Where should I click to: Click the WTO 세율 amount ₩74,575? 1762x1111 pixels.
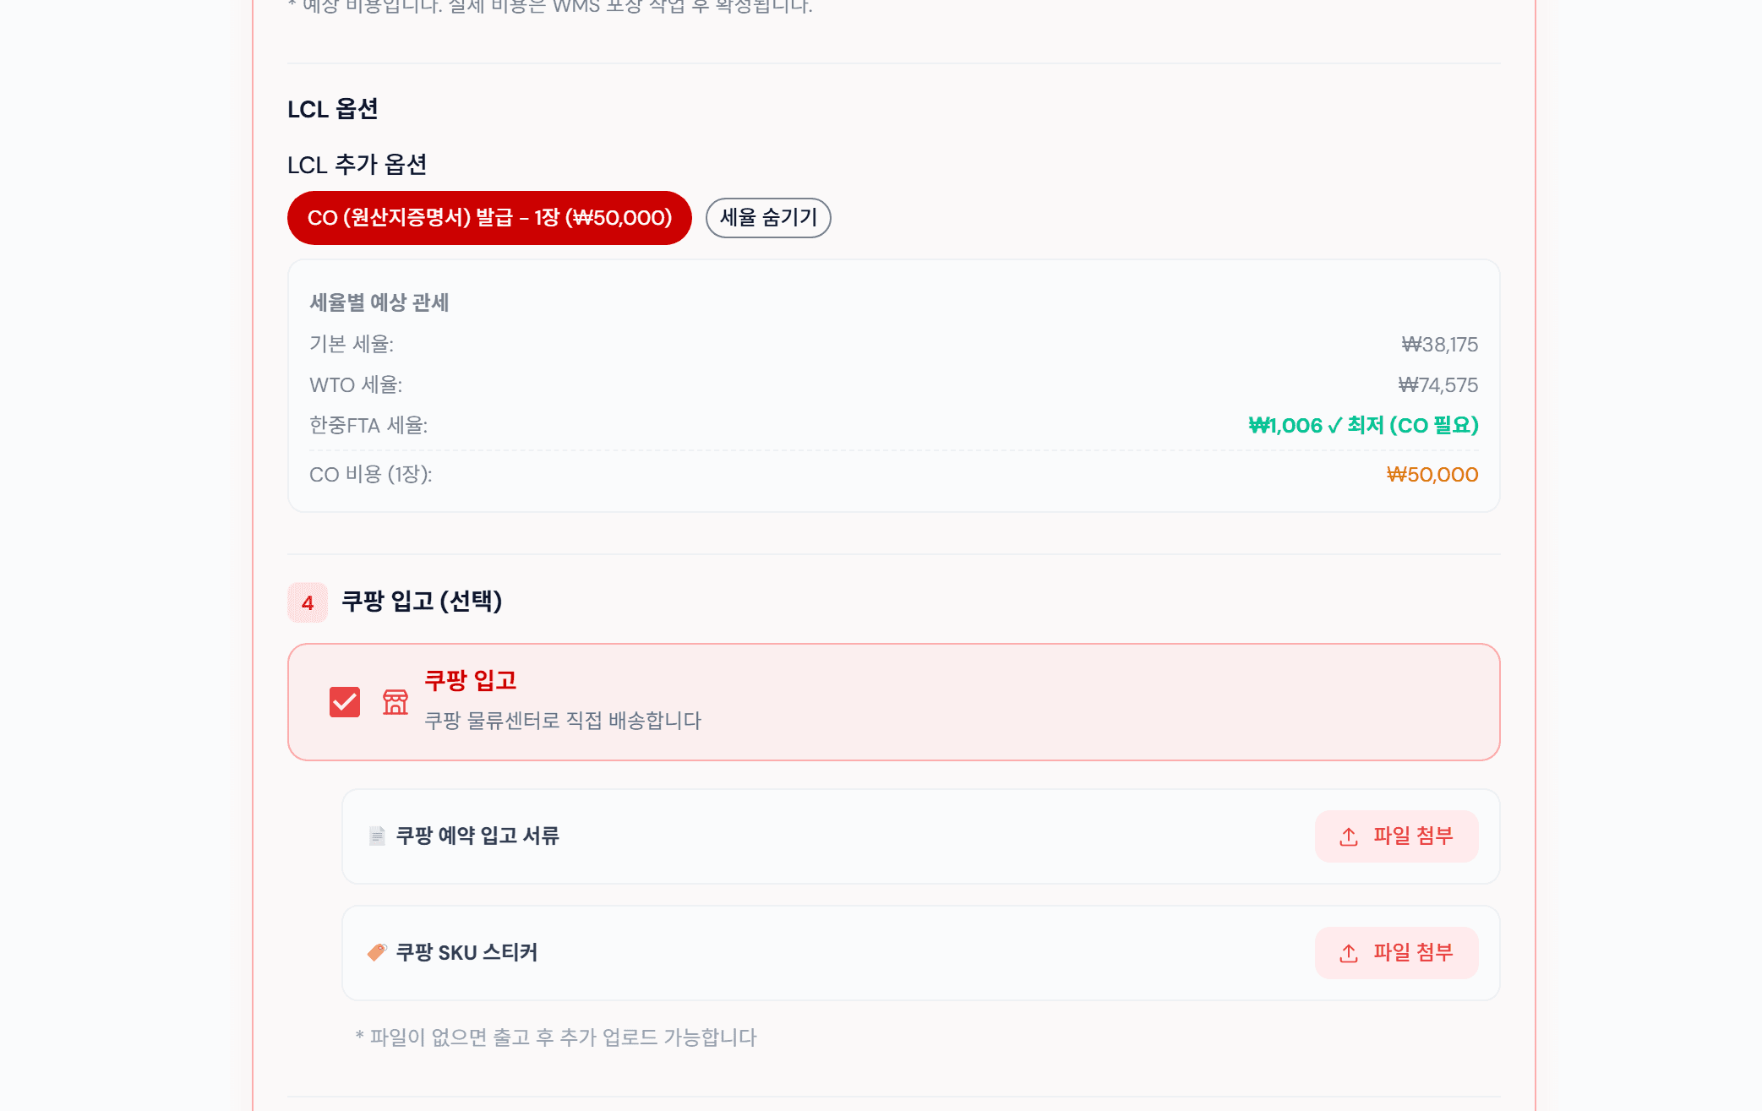click(1437, 385)
